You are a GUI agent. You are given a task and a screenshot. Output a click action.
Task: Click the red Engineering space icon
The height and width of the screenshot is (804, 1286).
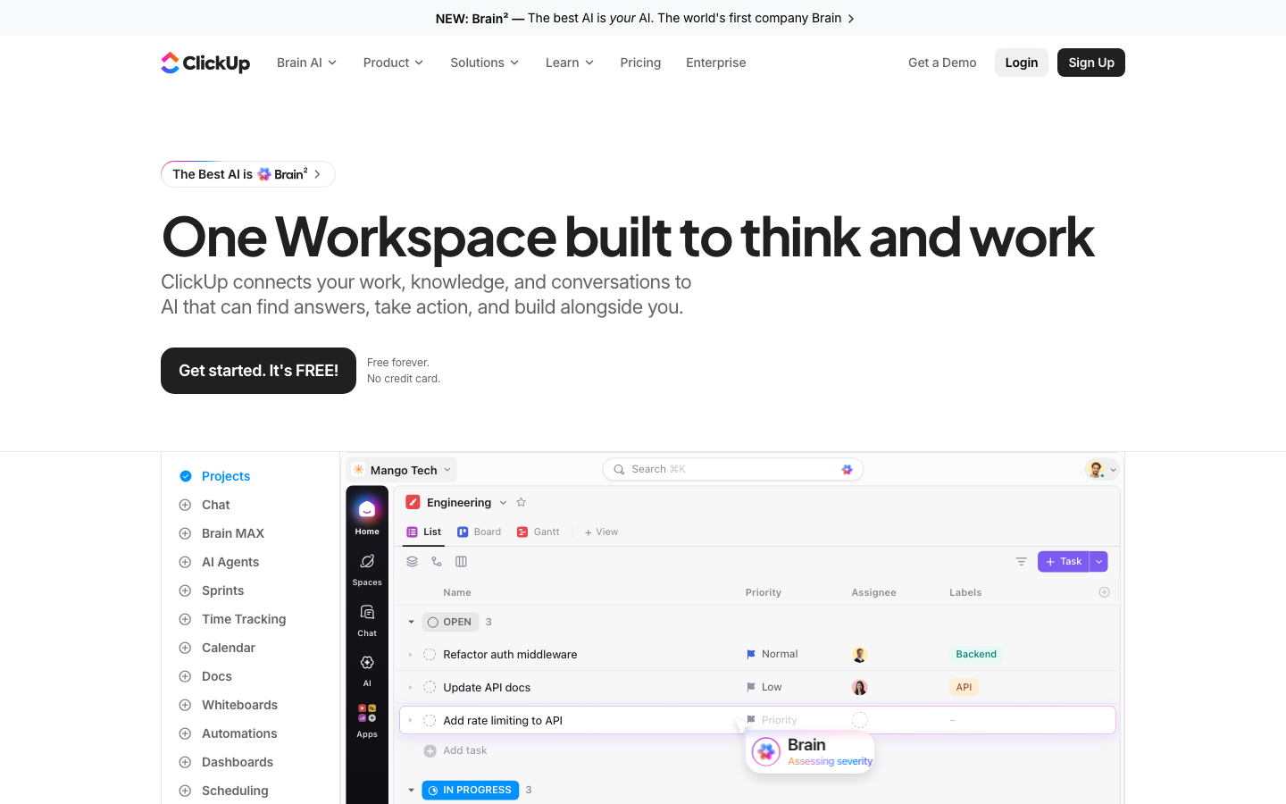tap(413, 502)
